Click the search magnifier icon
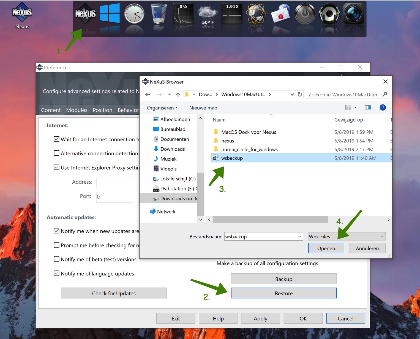 (385, 94)
